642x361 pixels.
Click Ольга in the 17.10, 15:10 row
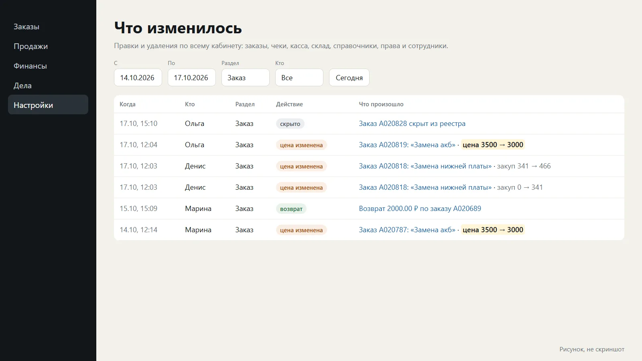(x=195, y=124)
